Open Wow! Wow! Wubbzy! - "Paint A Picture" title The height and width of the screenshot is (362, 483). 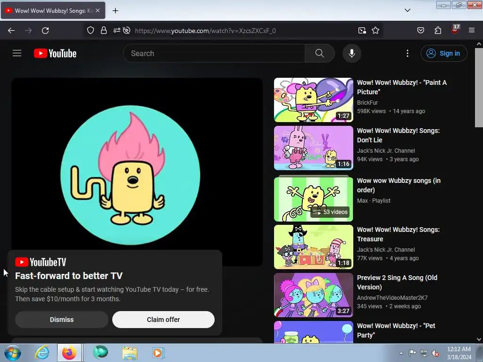pyautogui.click(x=402, y=87)
